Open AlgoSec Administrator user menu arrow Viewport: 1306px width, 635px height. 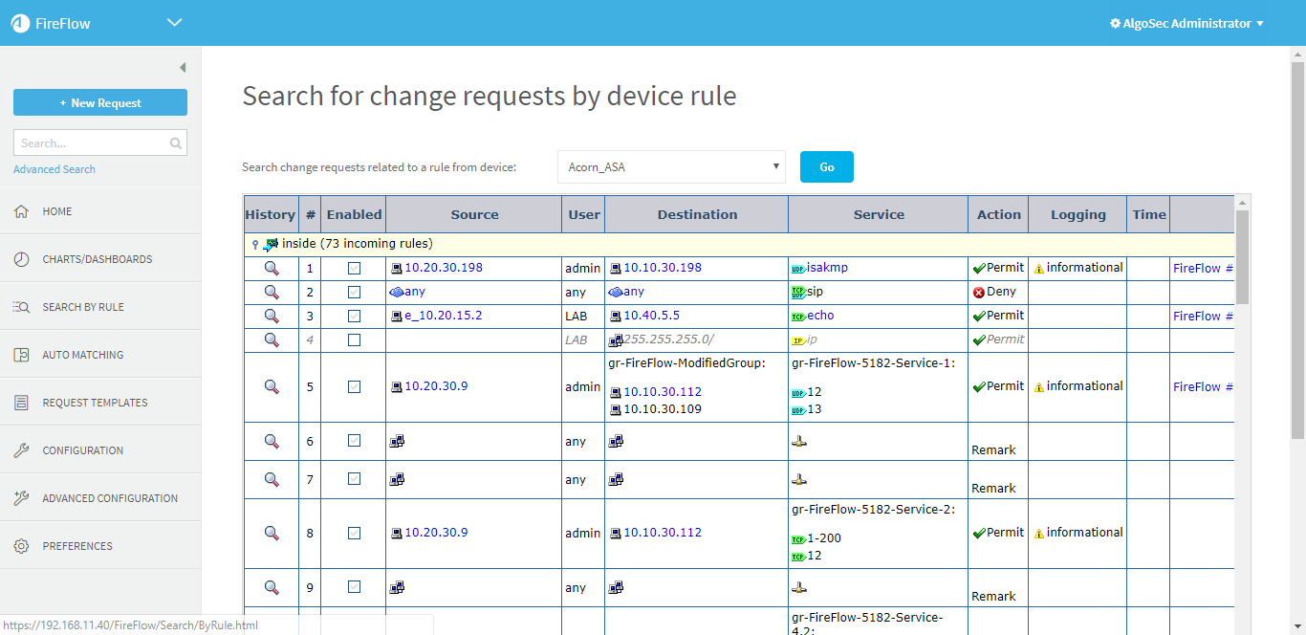click(1260, 24)
